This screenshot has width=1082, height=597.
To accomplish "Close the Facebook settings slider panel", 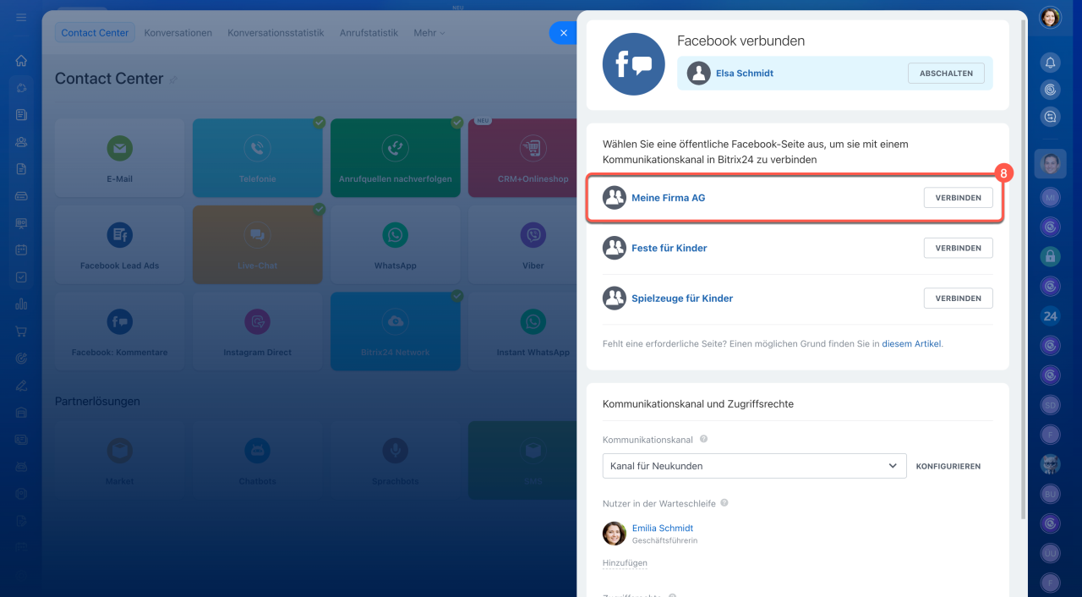I will pyautogui.click(x=563, y=33).
